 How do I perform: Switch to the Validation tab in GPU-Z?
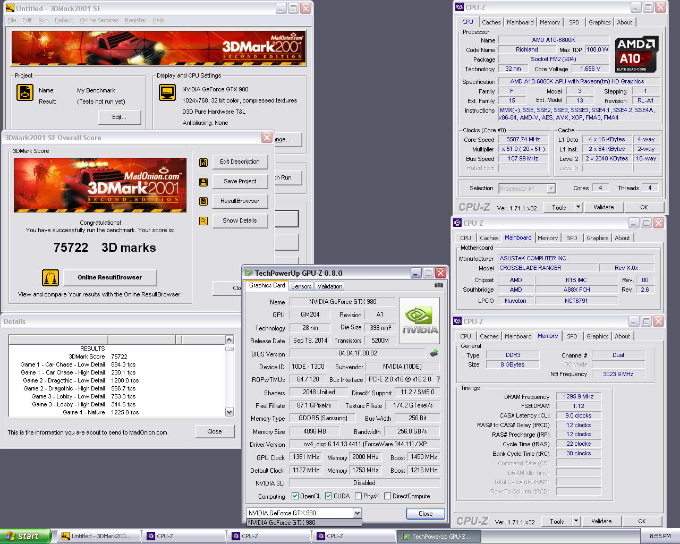click(x=330, y=286)
